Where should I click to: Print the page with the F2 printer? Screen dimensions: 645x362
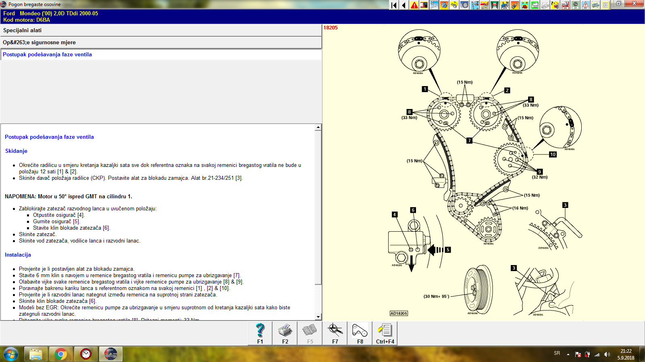tap(285, 333)
